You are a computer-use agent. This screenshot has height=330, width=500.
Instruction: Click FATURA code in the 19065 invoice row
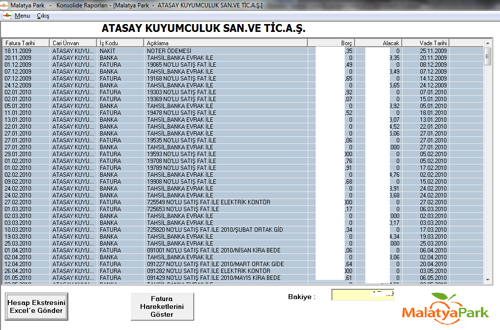120,65
